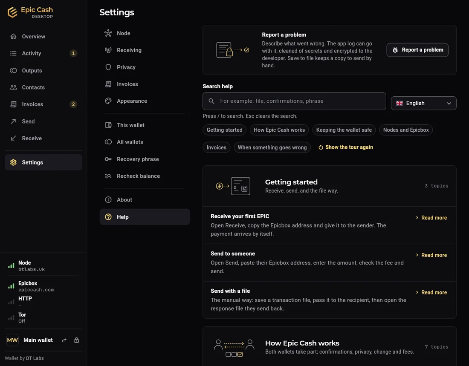Select the Recovery phrase settings tab
Viewport: 469px width, 366px height.
click(x=145, y=159)
